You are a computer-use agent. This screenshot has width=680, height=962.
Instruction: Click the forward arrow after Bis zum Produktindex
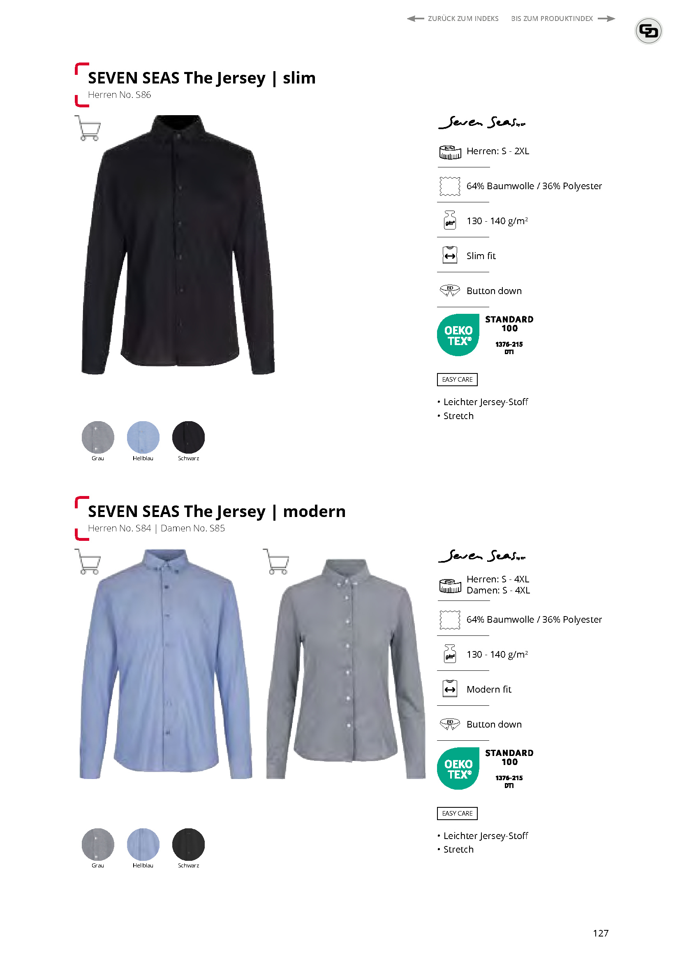click(x=607, y=19)
